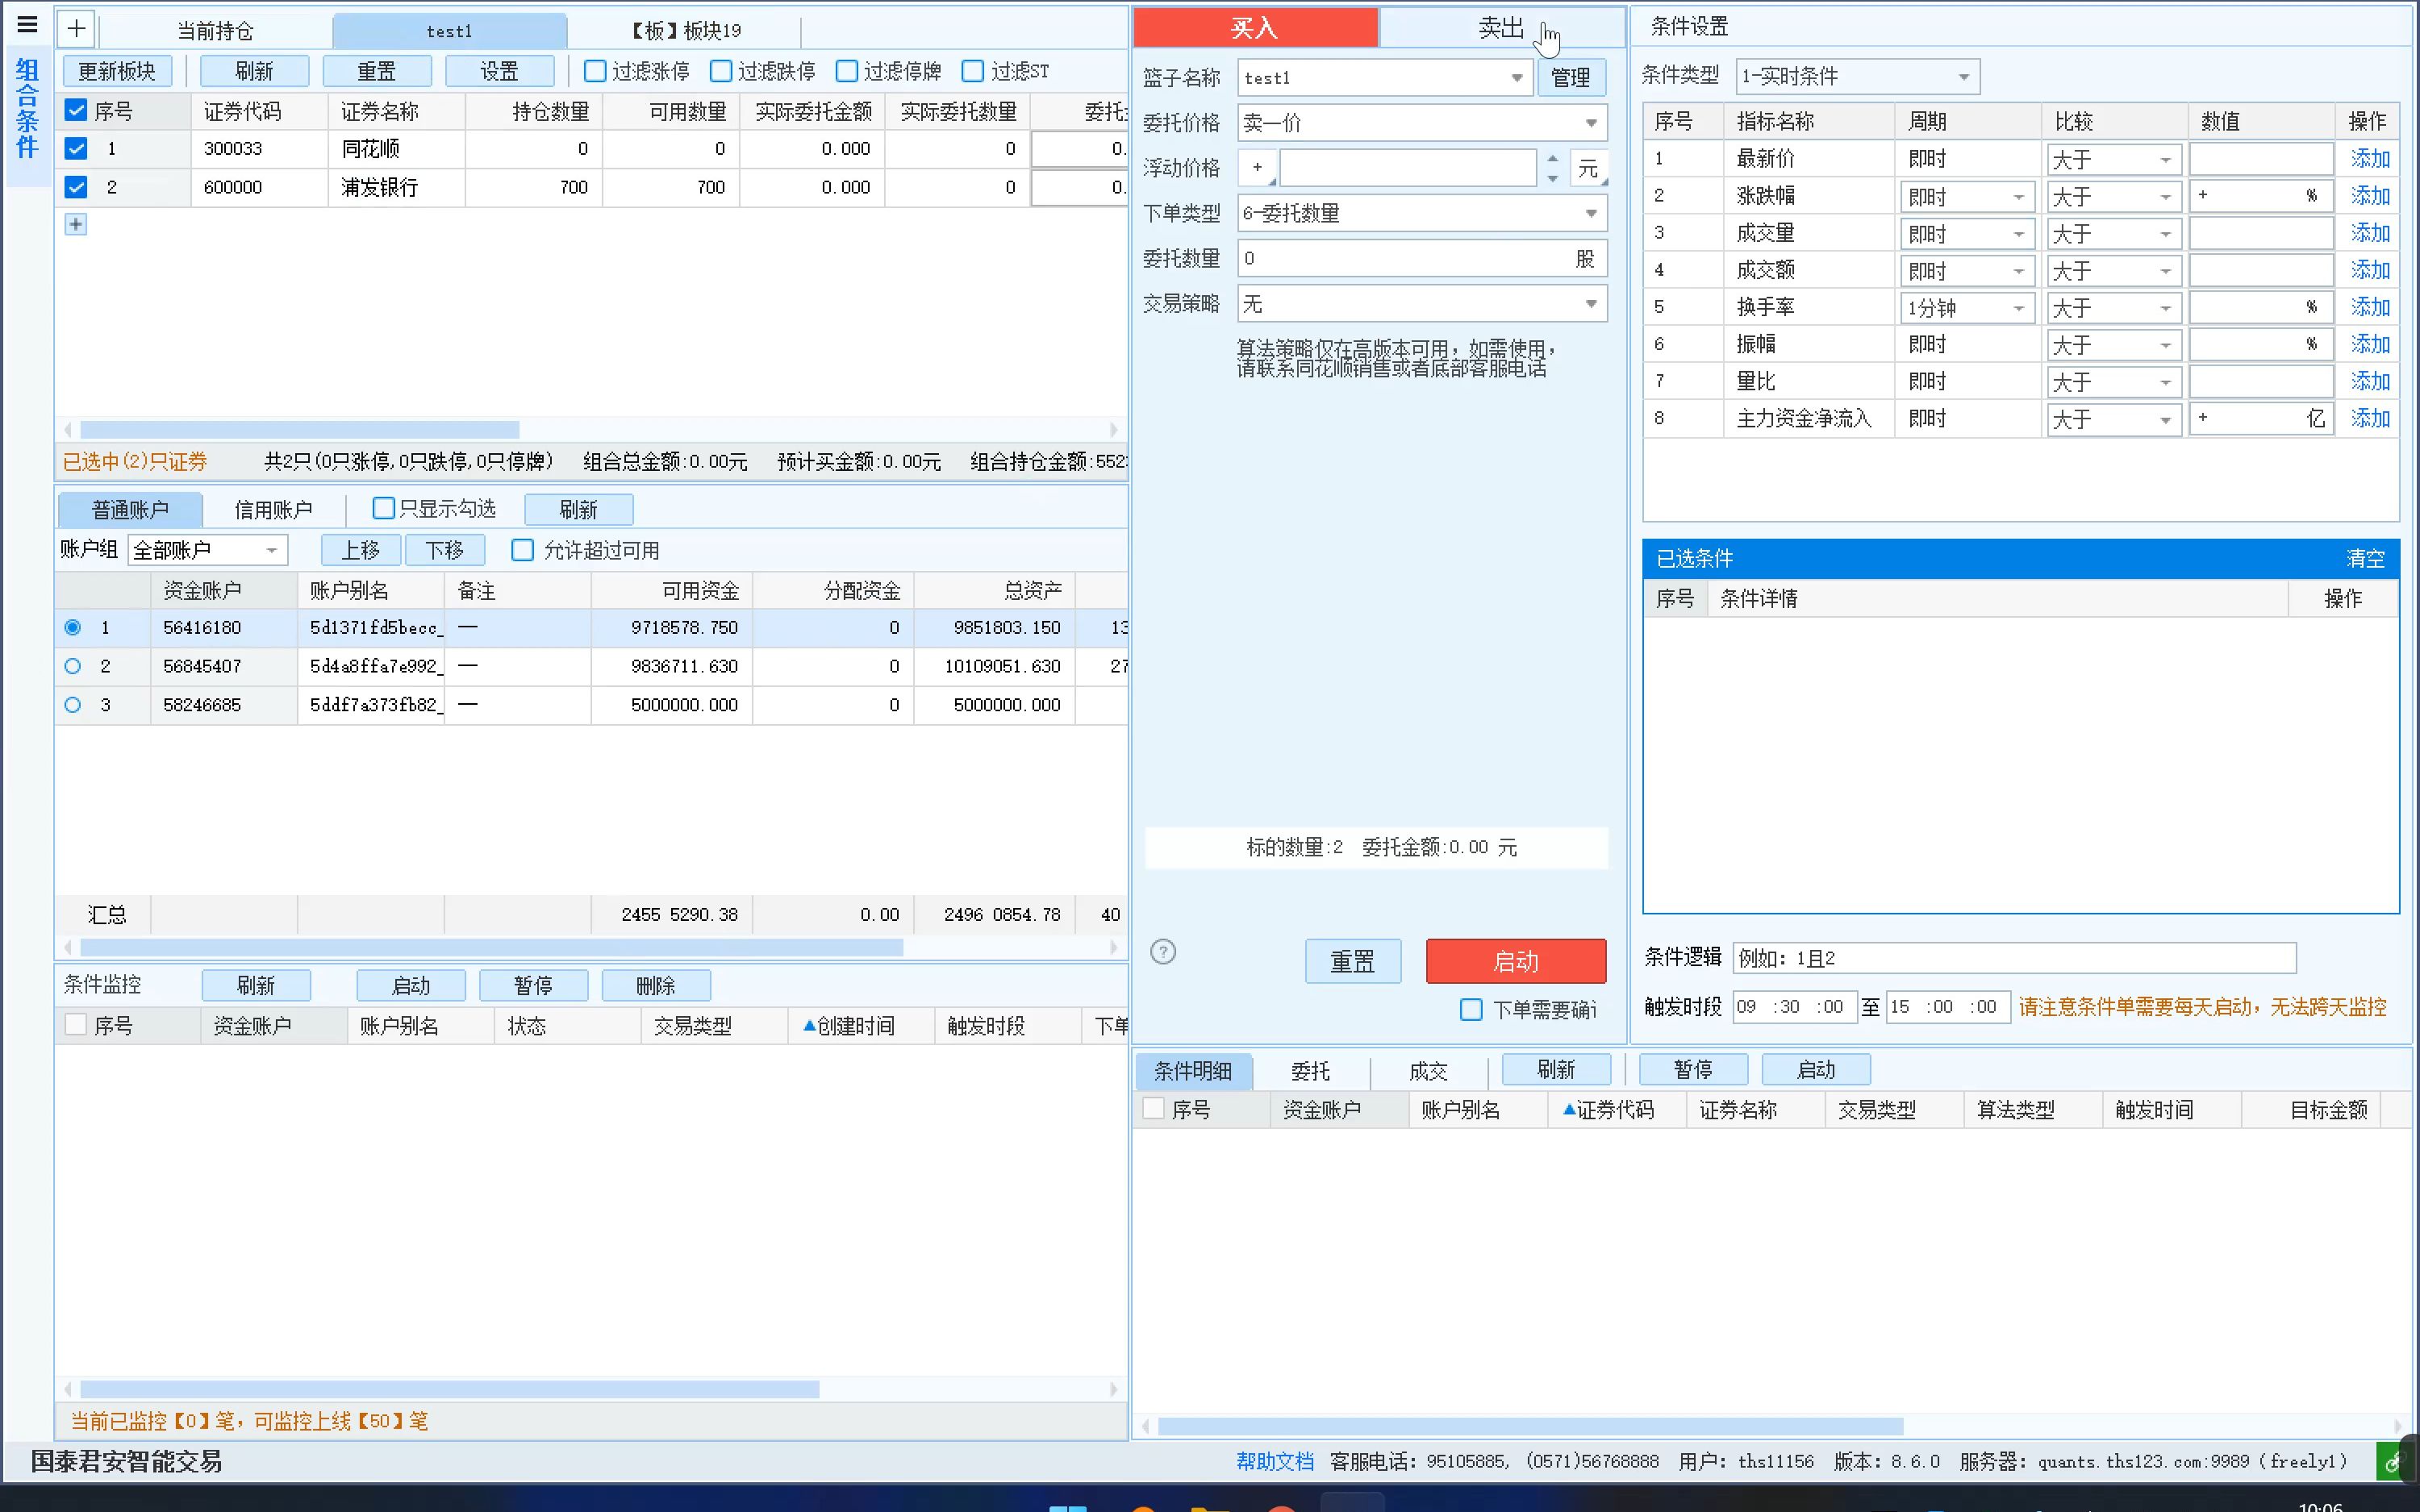
Task: Click the 委托数量 input field
Action: (1422, 258)
